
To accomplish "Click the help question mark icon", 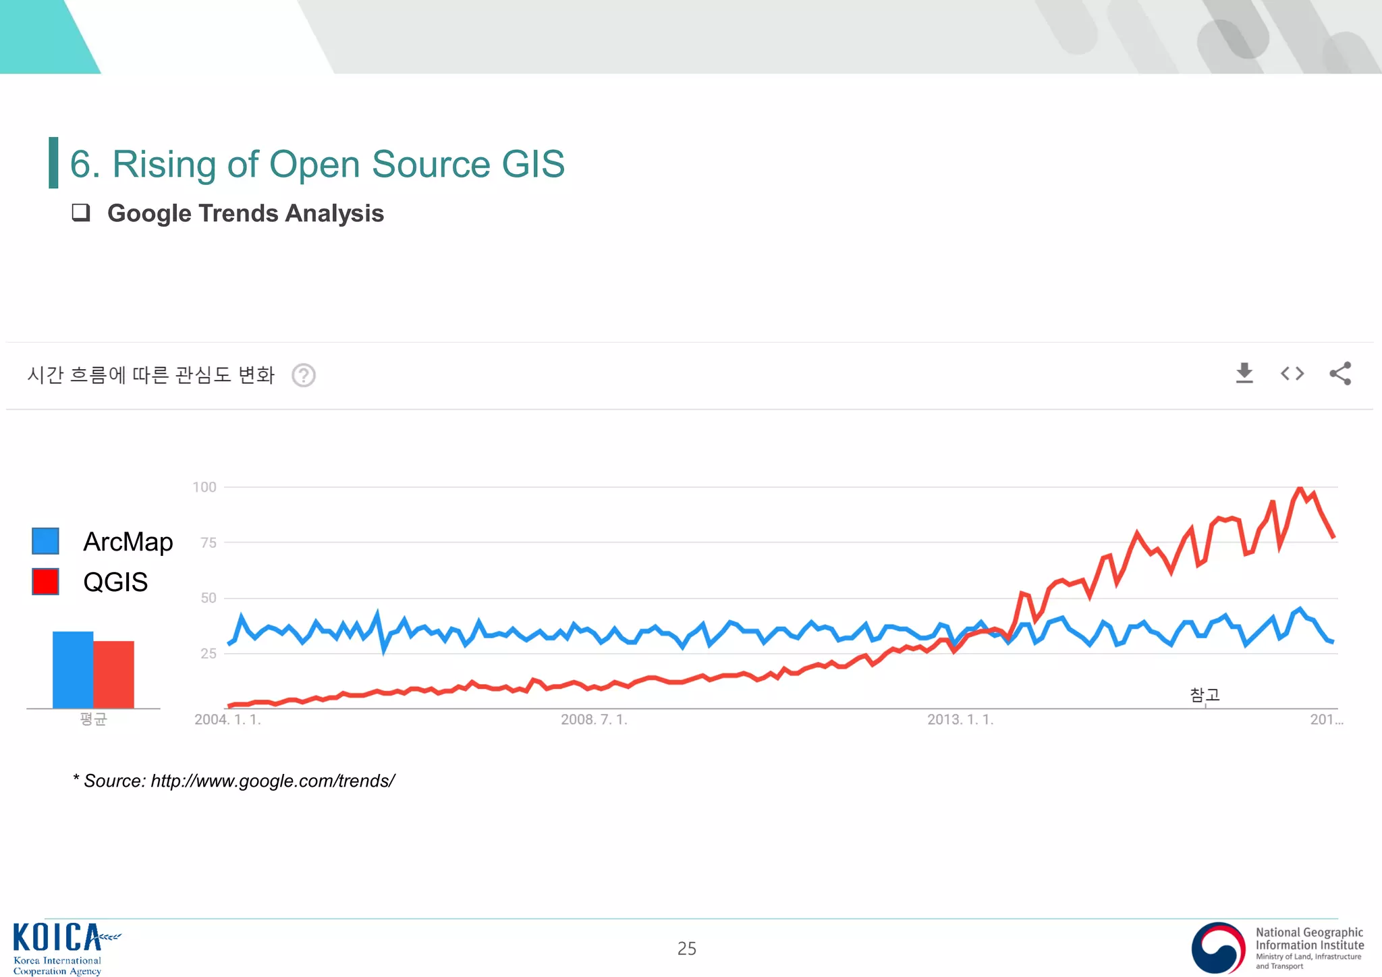I will (x=304, y=375).
